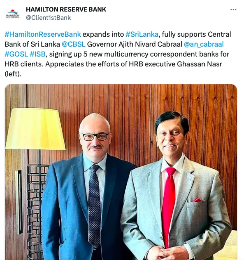Click the black glasses of the left man
244x260 pixels.
tap(96, 137)
